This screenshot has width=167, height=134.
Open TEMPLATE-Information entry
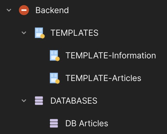click(111, 55)
